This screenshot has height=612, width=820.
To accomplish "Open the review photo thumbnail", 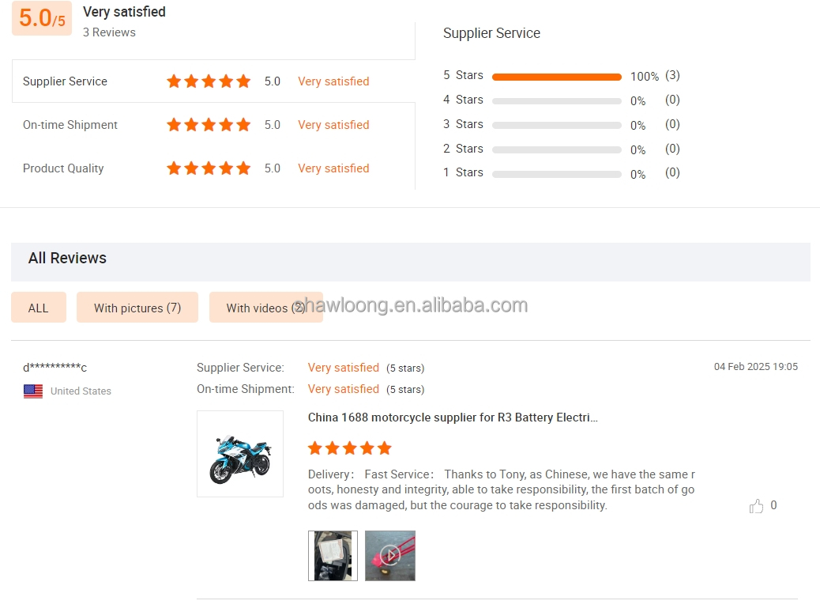I will [x=333, y=555].
